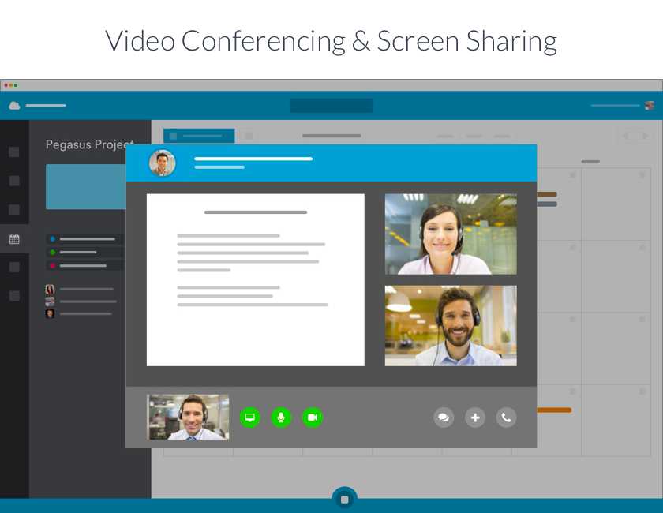Select the Pegasus Project title in sidebar
The width and height of the screenshot is (663, 513).
88,144
